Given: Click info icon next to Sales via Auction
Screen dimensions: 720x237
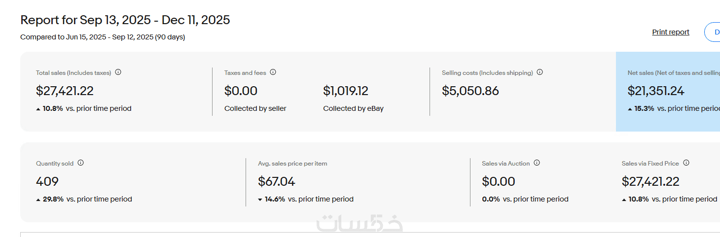Looking at the screenshot, I should click(x=537, y=163).
